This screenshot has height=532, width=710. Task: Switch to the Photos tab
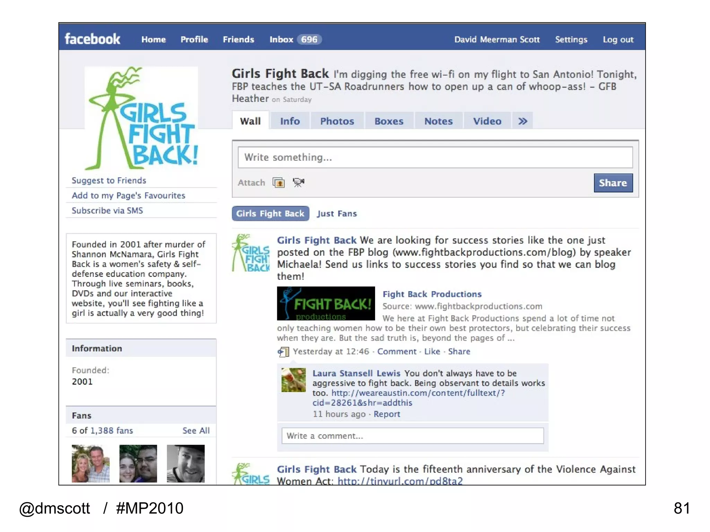337,121
